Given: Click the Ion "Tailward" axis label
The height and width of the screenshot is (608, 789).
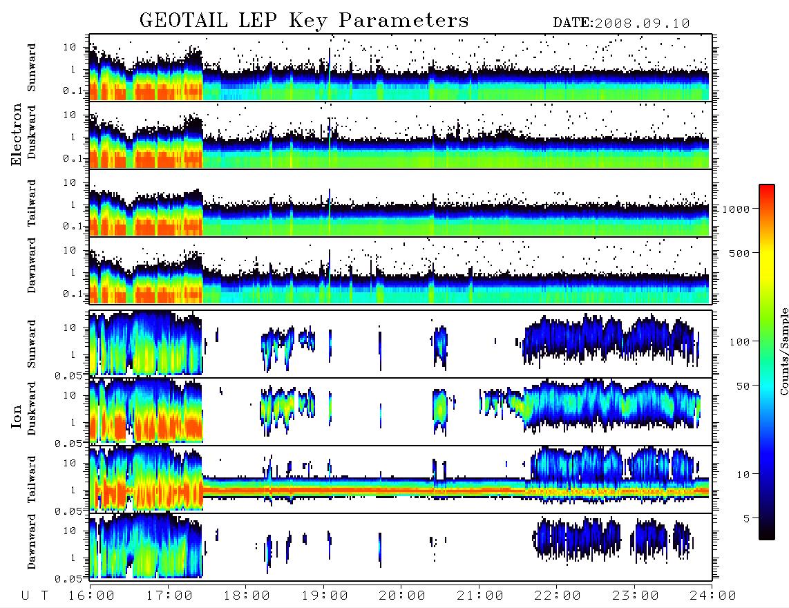Looking at the screenshot, I should pos(32,479).
